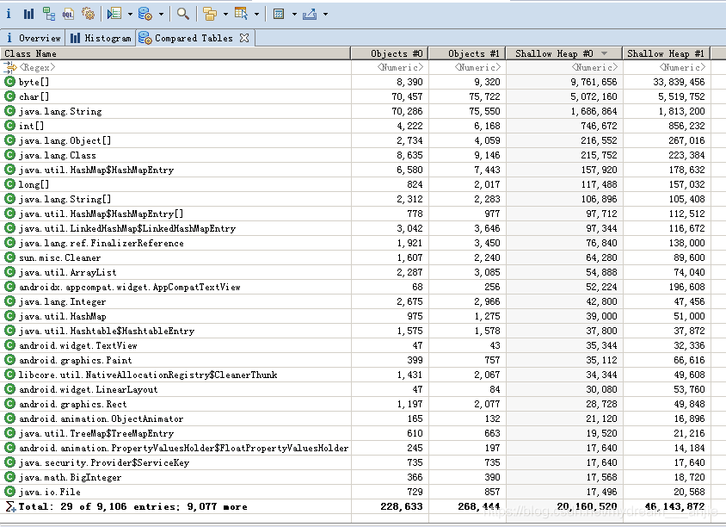
Task: Select the libcore.util.NativeAllocationRegistry$CleanerThunk row
Action: point(355,375)
